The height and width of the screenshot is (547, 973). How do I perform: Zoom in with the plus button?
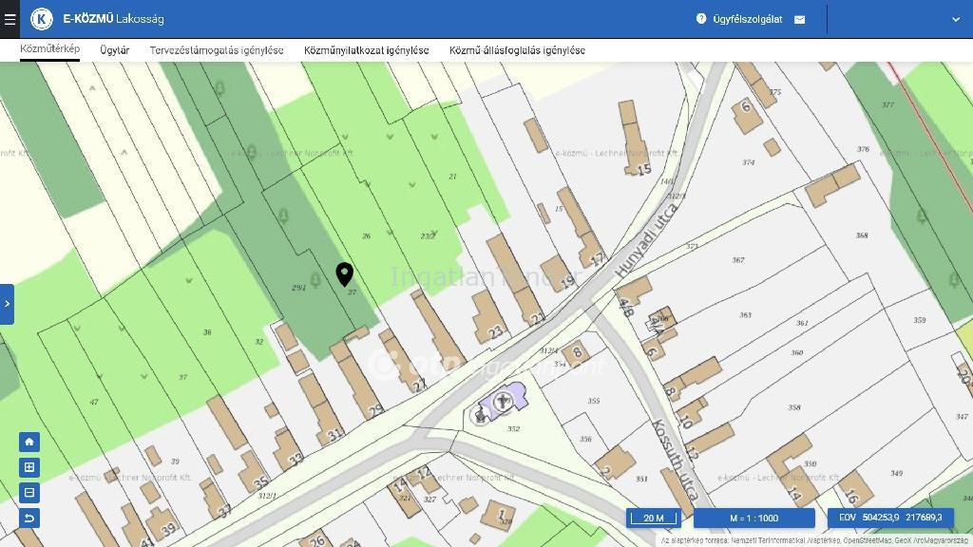29,467
